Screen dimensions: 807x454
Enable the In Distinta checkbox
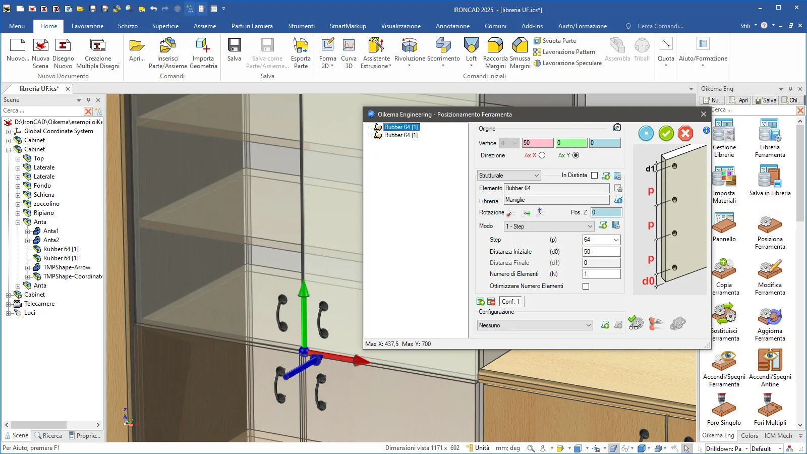click(x=594, y=176)
